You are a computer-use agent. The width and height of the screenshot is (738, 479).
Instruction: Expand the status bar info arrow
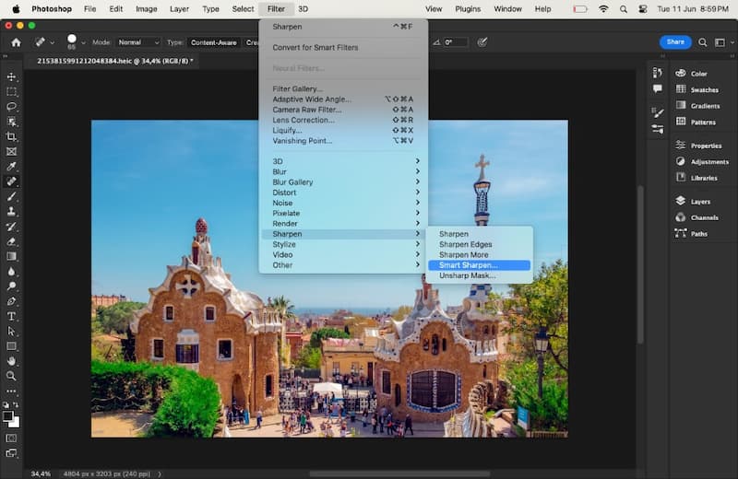pos(160,473)
